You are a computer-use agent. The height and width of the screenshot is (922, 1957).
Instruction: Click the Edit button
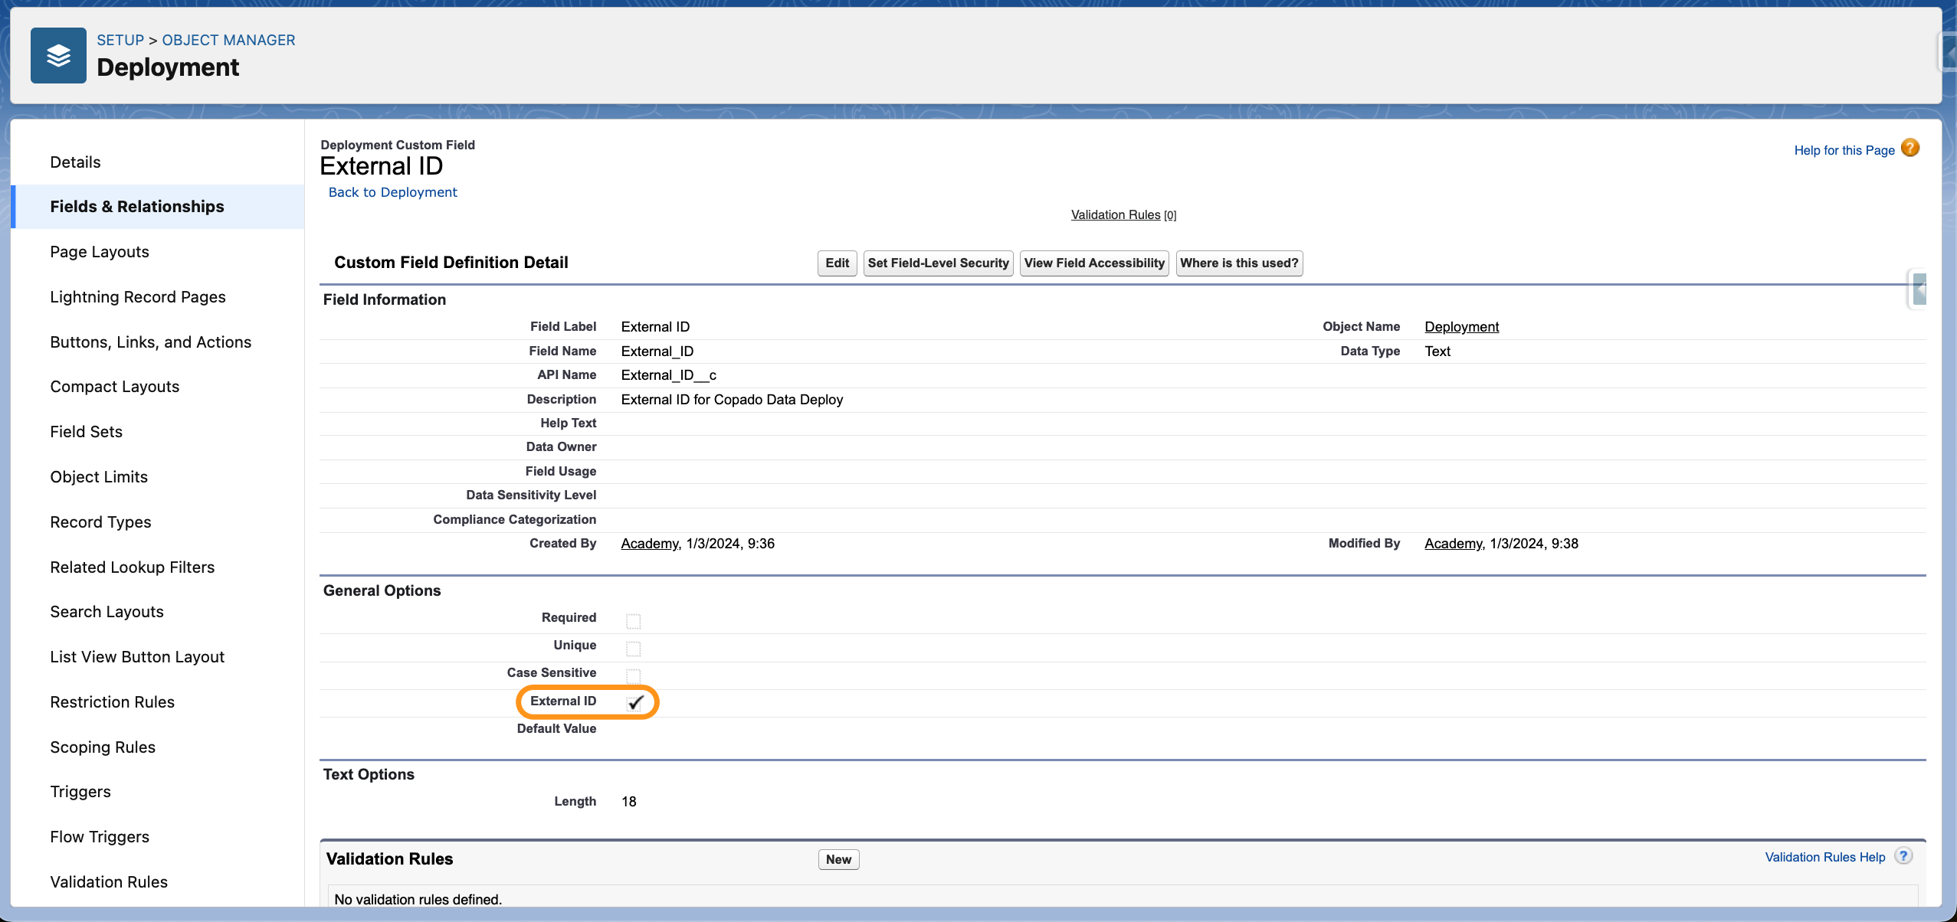coord(837,263)
